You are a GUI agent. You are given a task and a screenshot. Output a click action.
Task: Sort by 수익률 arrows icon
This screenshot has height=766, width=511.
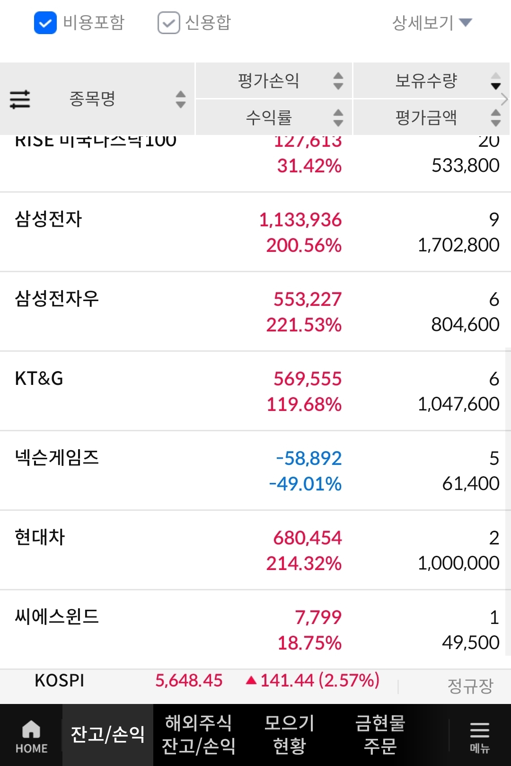coord(338,117)
